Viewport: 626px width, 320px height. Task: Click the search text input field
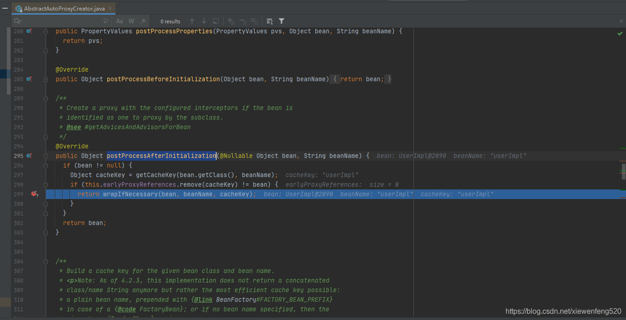(62, 21)
